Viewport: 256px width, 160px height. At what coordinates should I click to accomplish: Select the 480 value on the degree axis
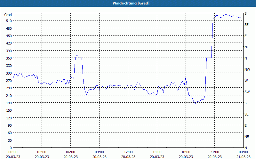[9, 28]
